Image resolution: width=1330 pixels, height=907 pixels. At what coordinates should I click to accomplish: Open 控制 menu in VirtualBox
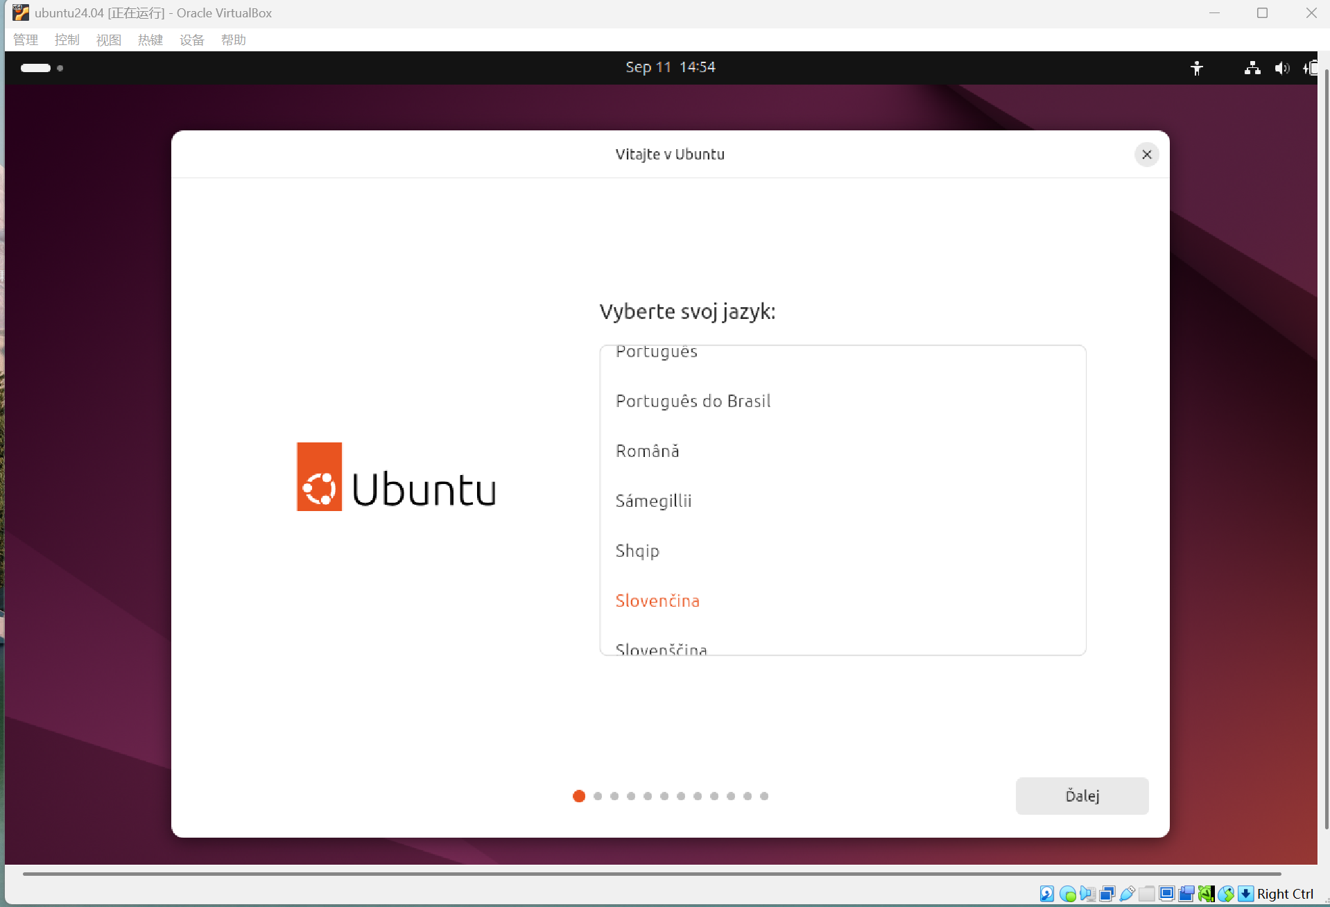pyautogui.click(x=67, y=40)
